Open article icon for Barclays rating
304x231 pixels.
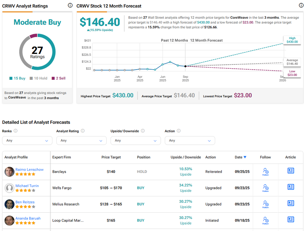(x=290, y=171)
